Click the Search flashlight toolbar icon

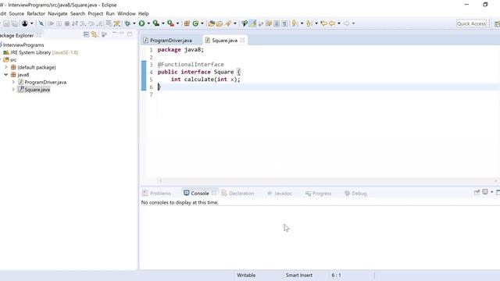(x=228, y=23)
